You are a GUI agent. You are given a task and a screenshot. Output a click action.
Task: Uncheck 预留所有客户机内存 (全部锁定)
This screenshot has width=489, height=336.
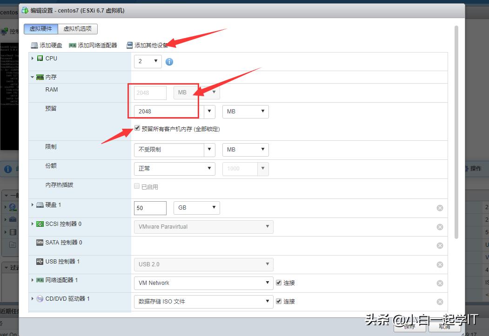tap(137, 129)
